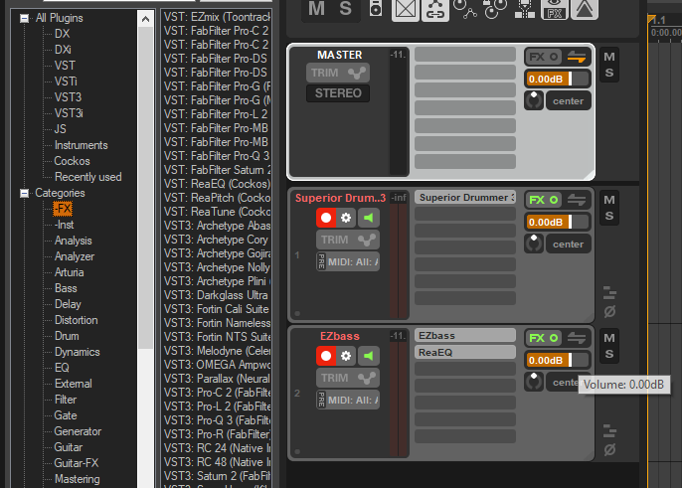Toggle global FX view icon in toolbar

click(x=555, y=10)
